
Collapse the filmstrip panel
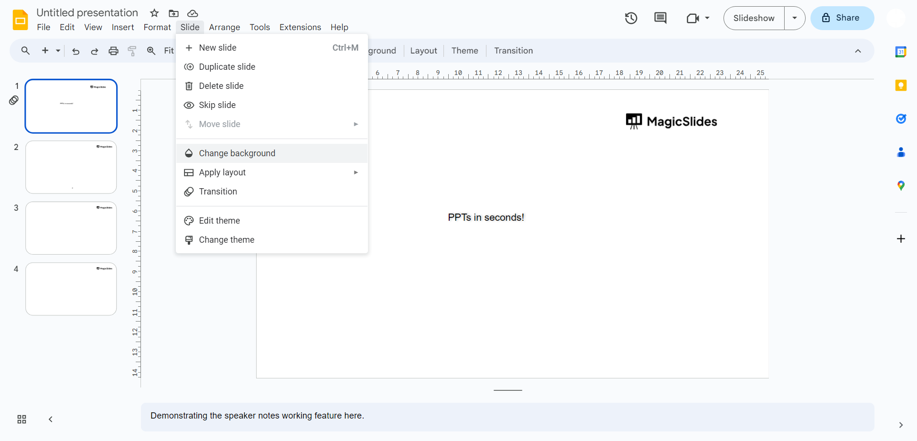pos(51,419)
